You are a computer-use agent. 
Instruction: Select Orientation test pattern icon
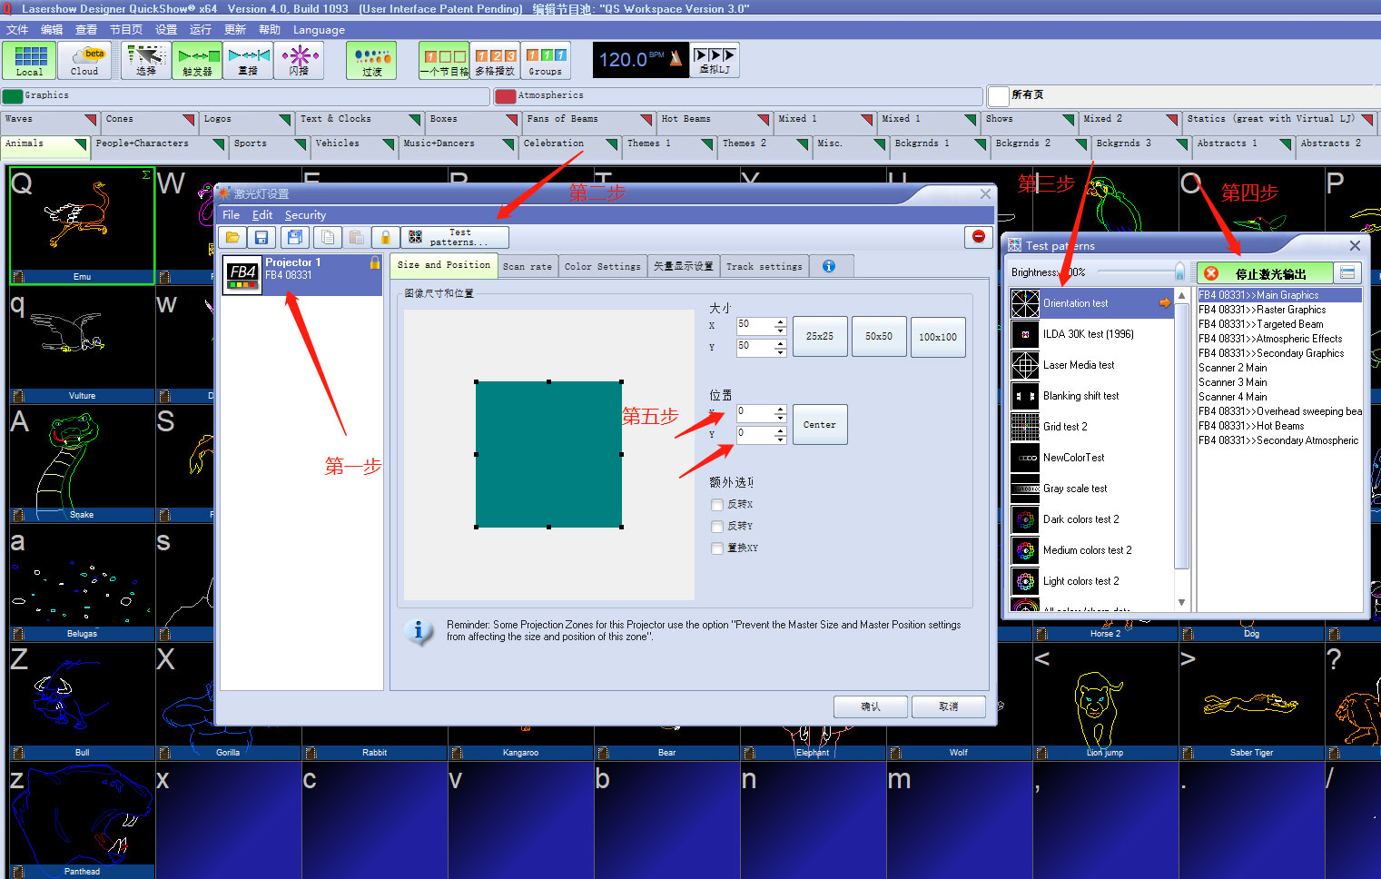pos(1025,303)
